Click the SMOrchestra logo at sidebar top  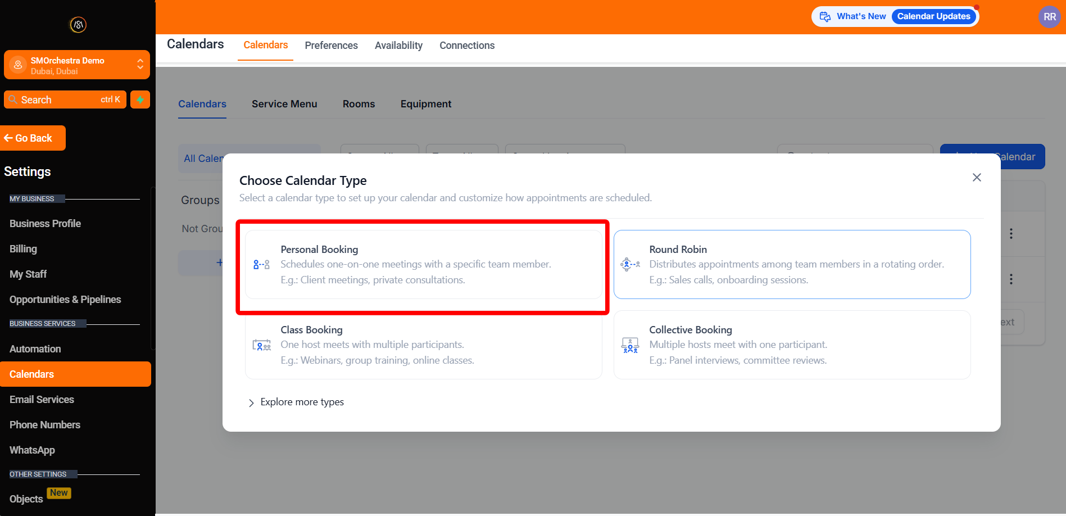point(77,25)
